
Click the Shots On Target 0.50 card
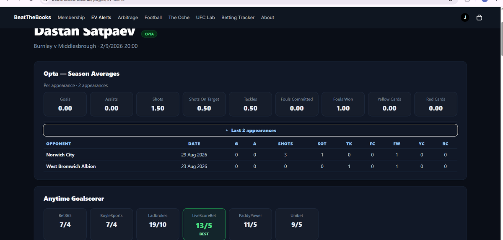click(204, 104)
